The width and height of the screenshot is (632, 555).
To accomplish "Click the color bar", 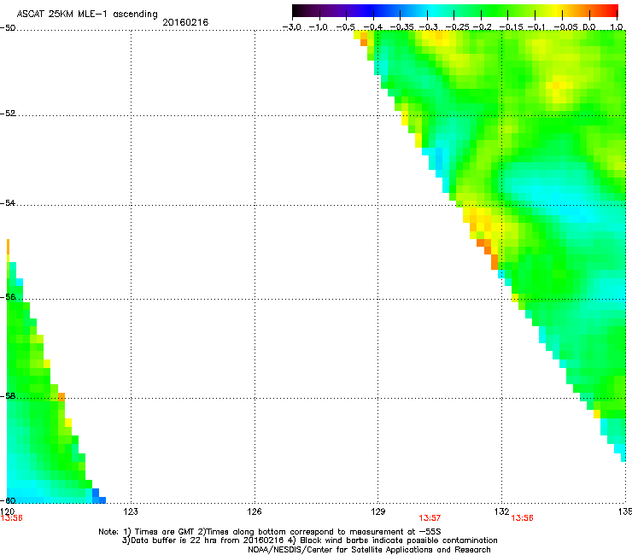I will [455, 10].
